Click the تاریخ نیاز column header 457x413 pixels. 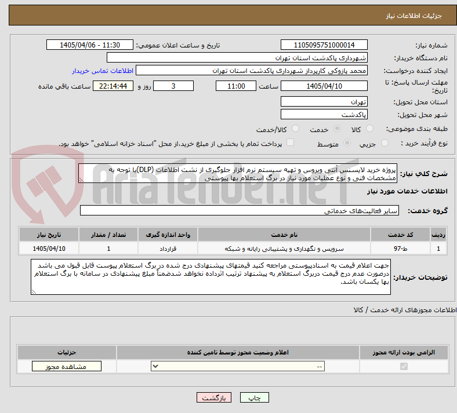coord(49,235)
